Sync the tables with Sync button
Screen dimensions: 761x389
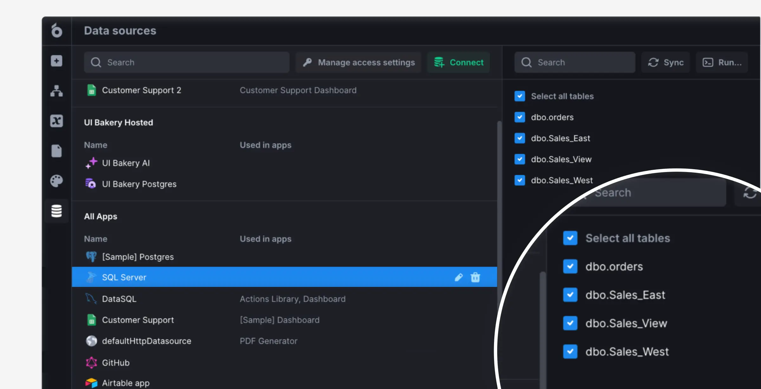[666, 62]
